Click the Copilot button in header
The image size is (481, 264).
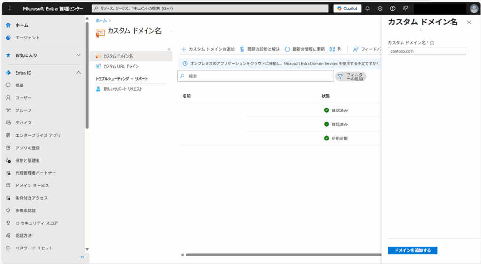pyautogui.click(x=347, y=8)
